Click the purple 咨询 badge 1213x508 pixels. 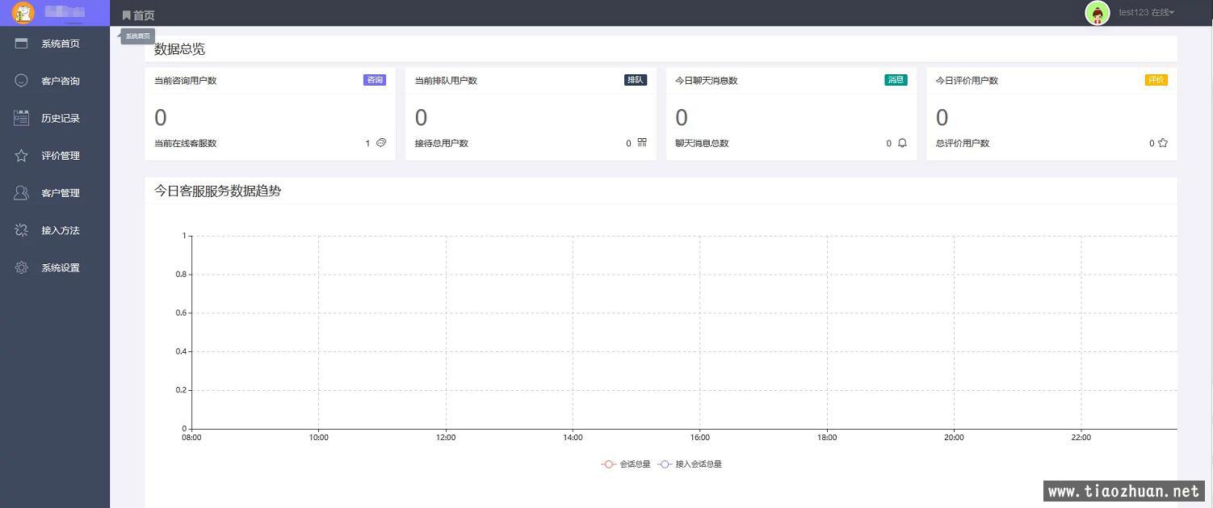(375, 80)
